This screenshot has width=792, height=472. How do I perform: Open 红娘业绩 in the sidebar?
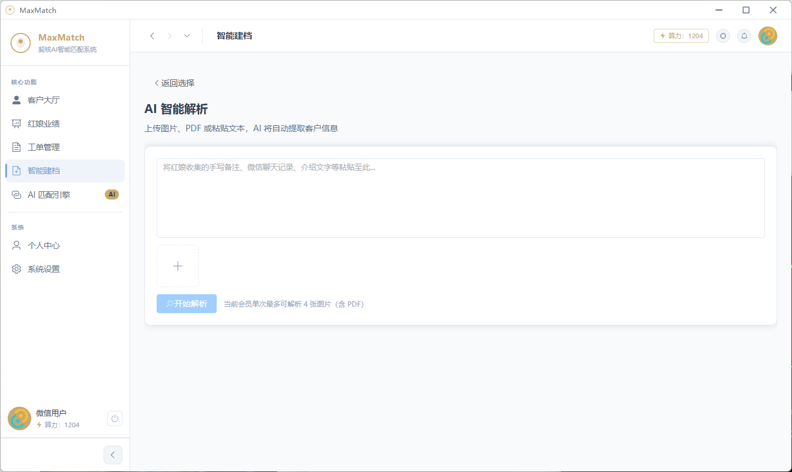65,124
